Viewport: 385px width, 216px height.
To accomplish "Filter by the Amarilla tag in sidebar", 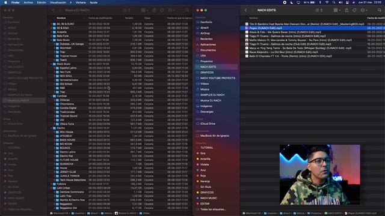I will [205, 159].
